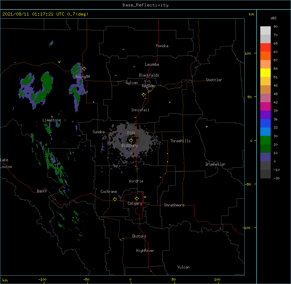291x284 pixels.
Task: Click the light gray 80 dBZ legend swatch
Action: pos(265,31)
